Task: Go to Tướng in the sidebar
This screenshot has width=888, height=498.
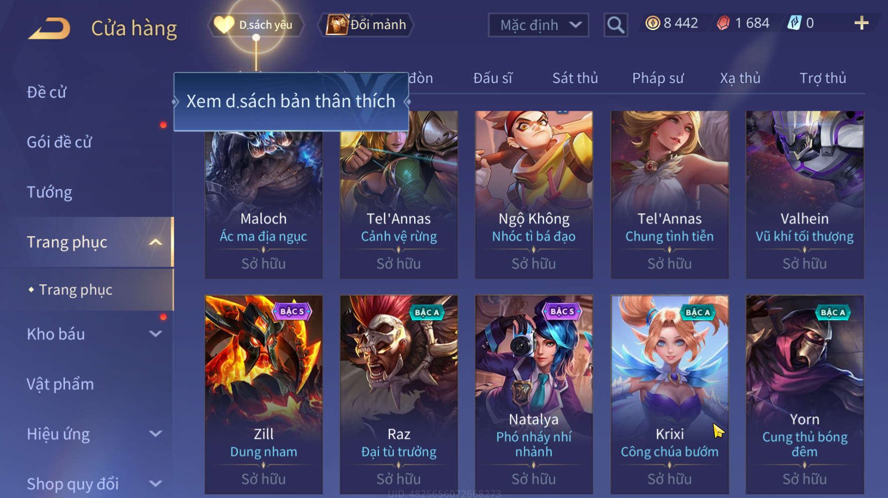Action: click(49, 193)
